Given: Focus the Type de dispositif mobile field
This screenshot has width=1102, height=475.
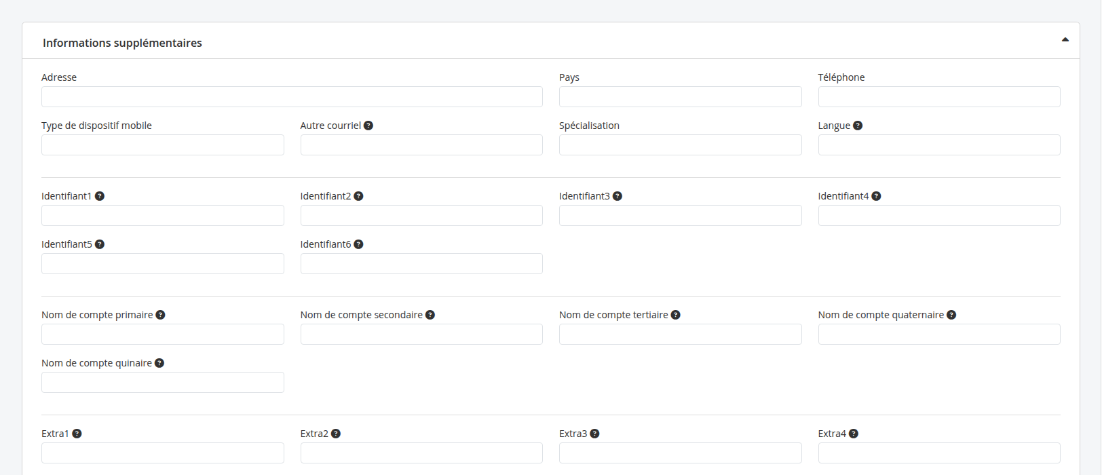Looking at the screenshot, I should [x=163, y=145].
